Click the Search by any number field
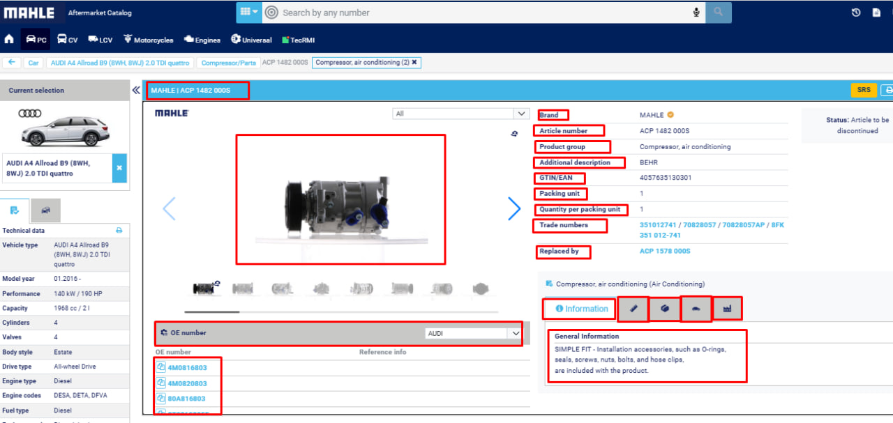Image resolution: width=893 pixels, height=423 pixels. (x=481, y=13)
